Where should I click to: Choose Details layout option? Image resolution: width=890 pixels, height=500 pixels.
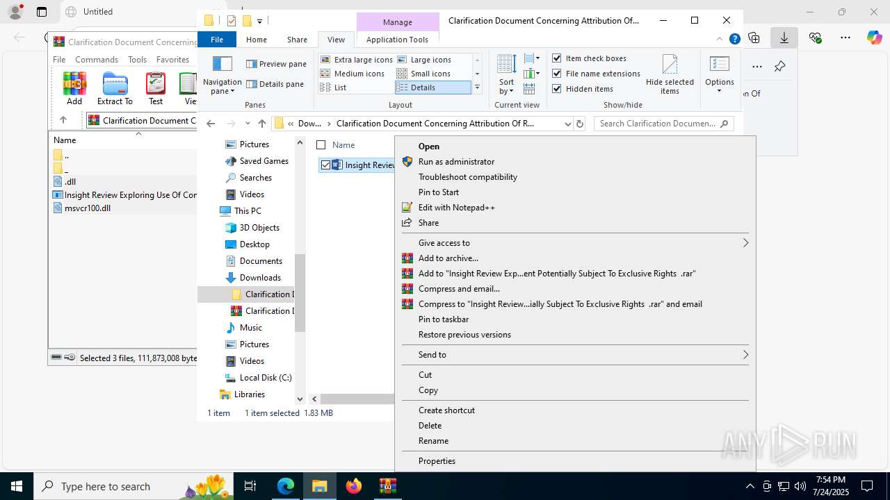[x=432, y=87]
